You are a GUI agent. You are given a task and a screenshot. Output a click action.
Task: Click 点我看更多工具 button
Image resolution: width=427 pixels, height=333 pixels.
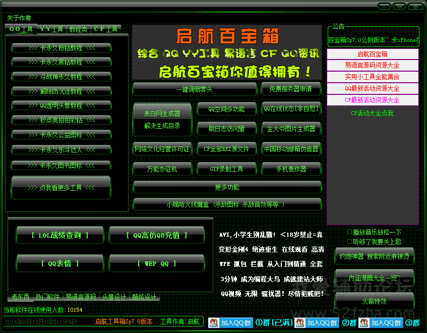point(61,188)
